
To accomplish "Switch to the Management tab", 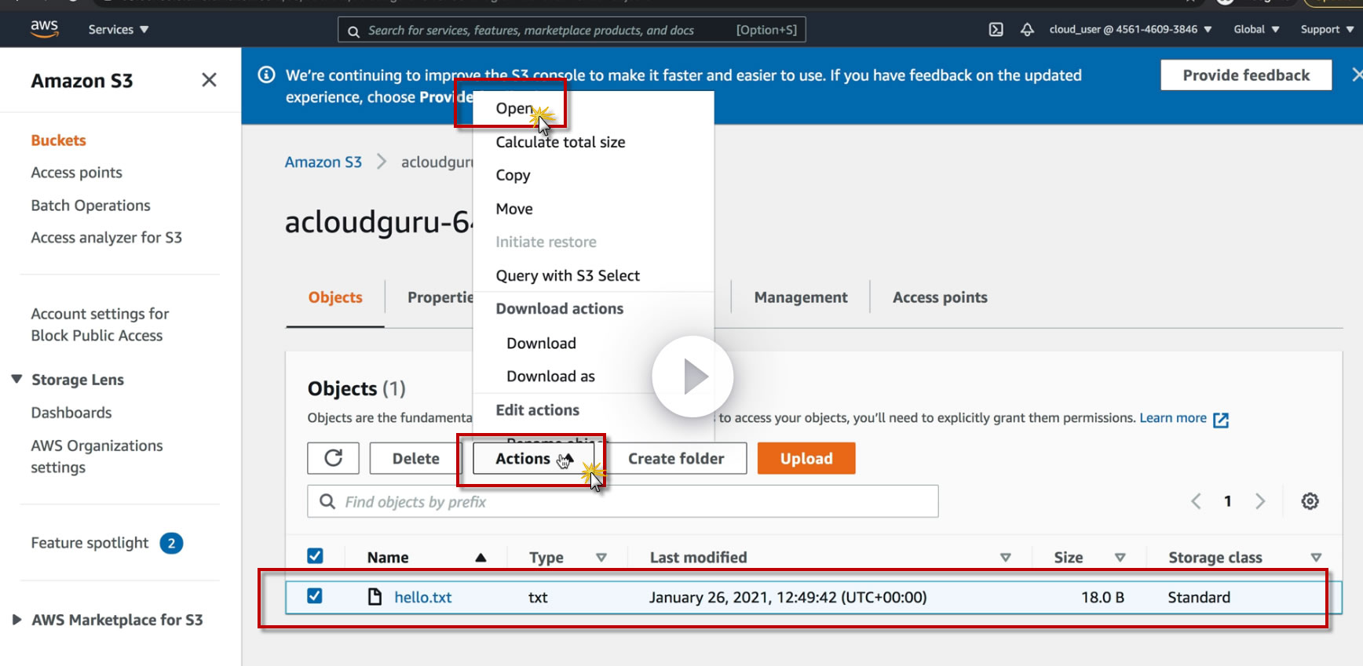I will click(801, 297).
